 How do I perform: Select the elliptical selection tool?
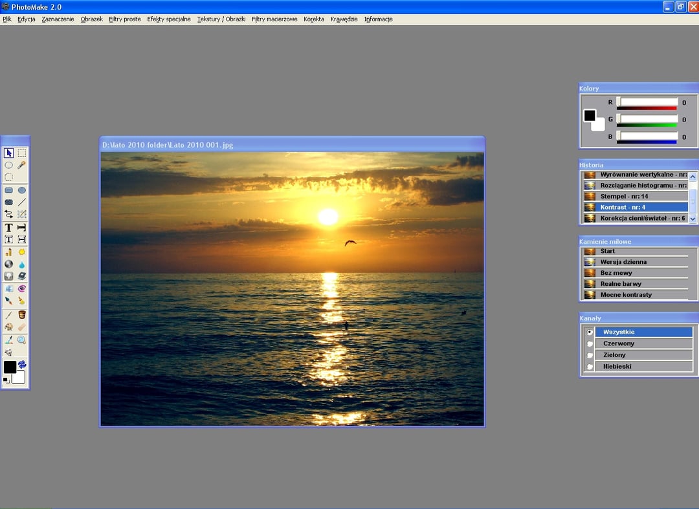8,165
